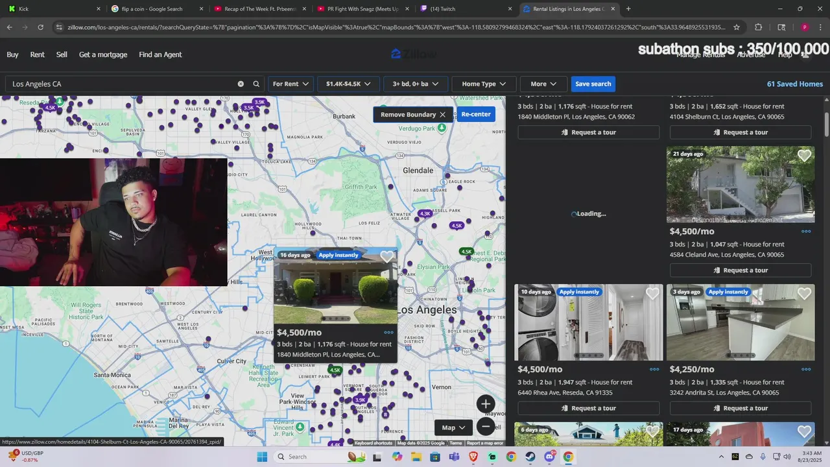The height and width of the screenshot is (467, 830).
Task: Open the Map type dropdown on the map
Action: [454, 427]
